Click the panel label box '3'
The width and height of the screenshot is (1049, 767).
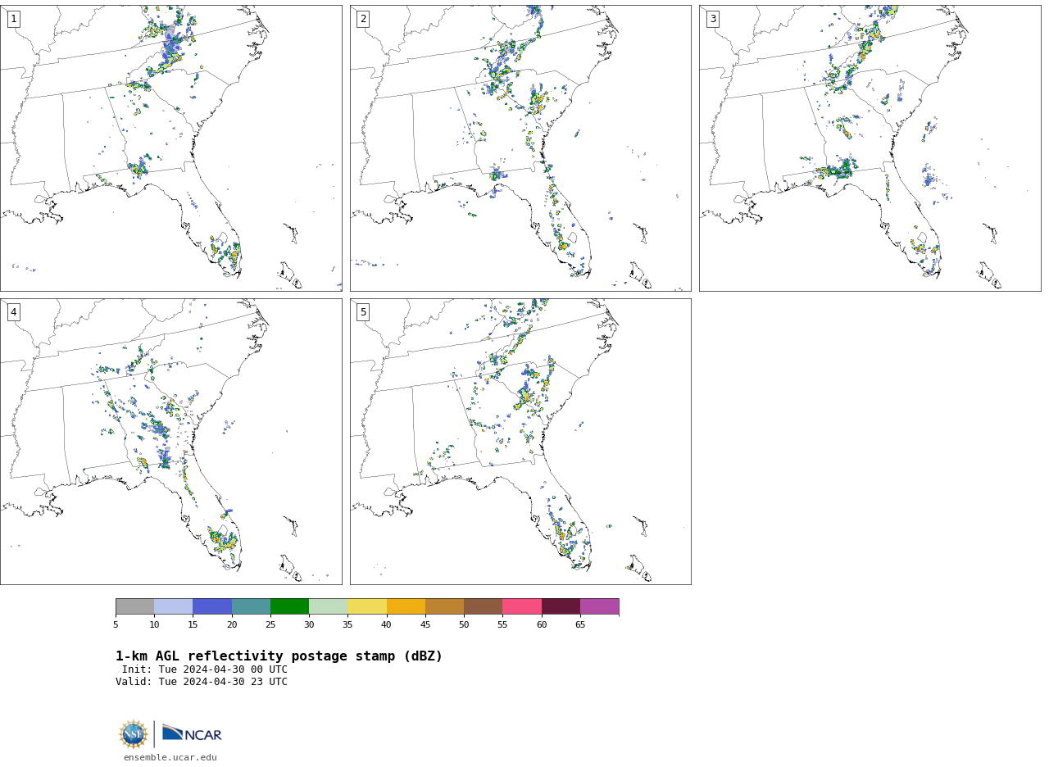[x=712, y=19]
